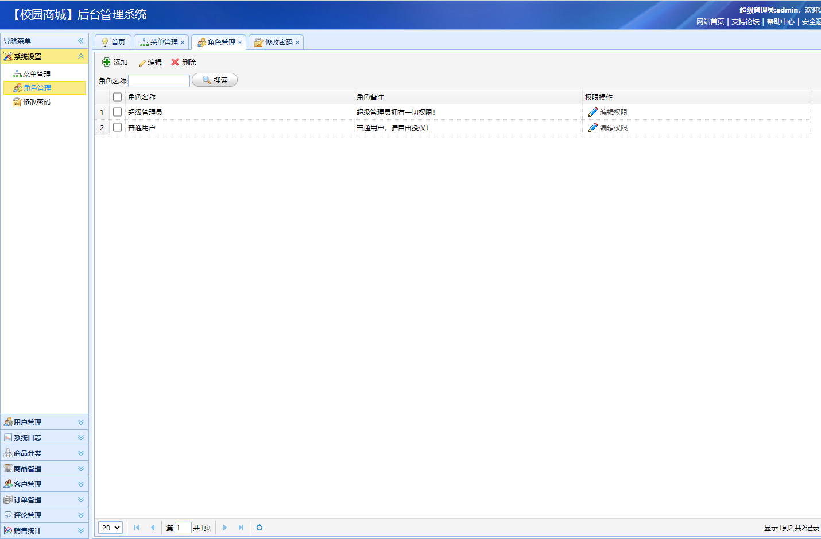The height and width of the screenshot is (539, 821).
Task: Jump to last page arrow
Action: [x=241, y=528]
